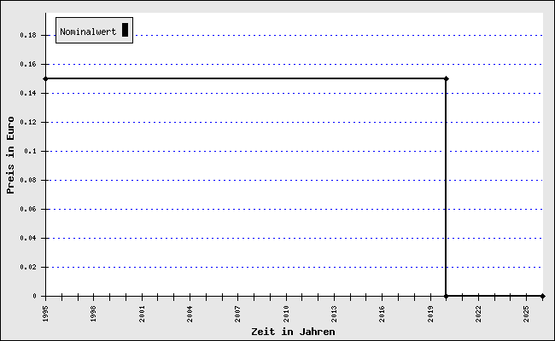Click the 0.02 y-axis tick label
Viewport: 555px width, 341px height.
coord(27,267)
